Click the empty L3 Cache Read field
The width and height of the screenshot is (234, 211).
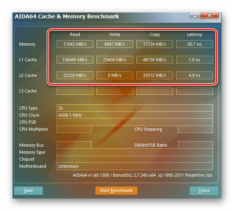coord(75,91)
